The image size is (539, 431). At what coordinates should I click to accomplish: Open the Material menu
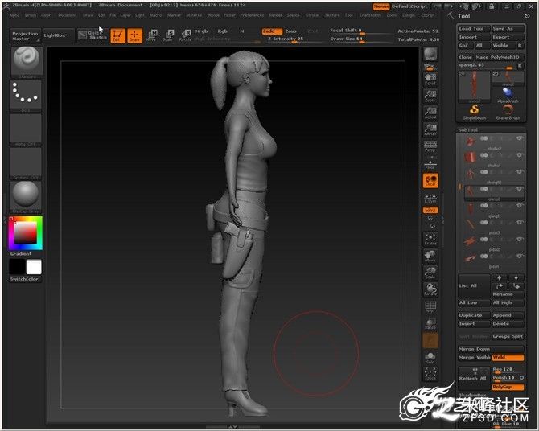click(x=194, y=15)
